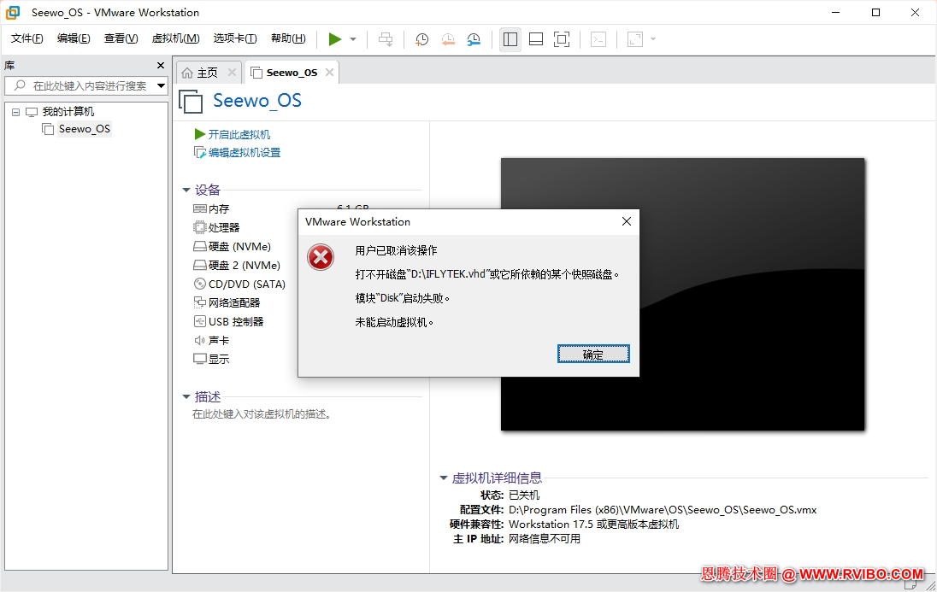Click the green Power On toolbar button
This screenshot has width=937, height=592.
(x=334, y=39)
